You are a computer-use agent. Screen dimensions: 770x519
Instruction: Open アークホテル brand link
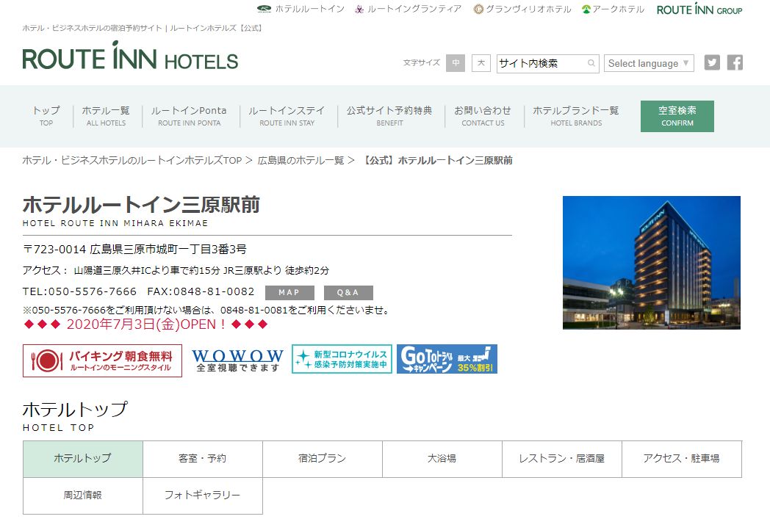(613, 9)
